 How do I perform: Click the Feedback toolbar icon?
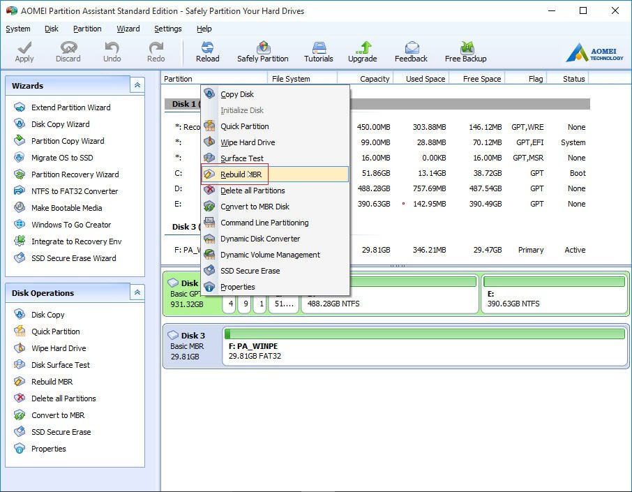(411, 50)
